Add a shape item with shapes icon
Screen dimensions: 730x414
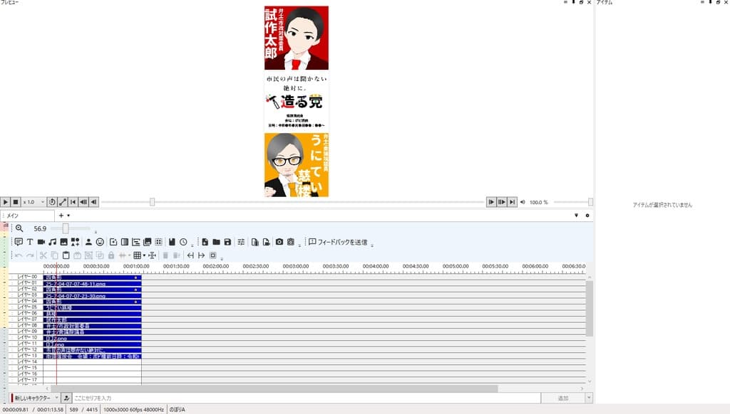(75, 242)
